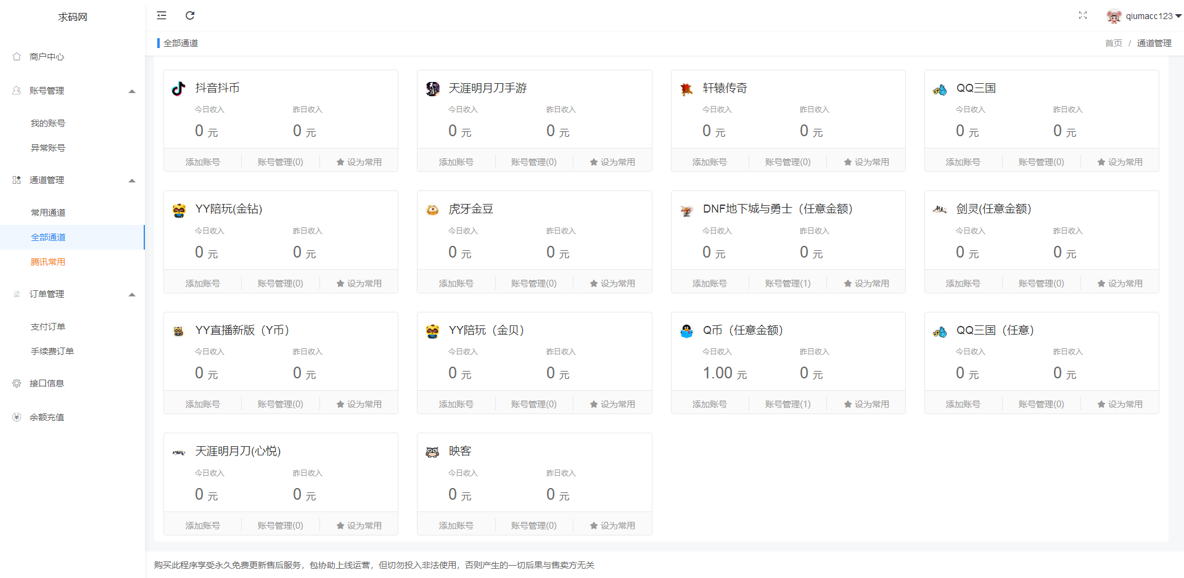
Task: Set DNF地下城与勇士 as 设为常用
Action: (x=866, y=283)
